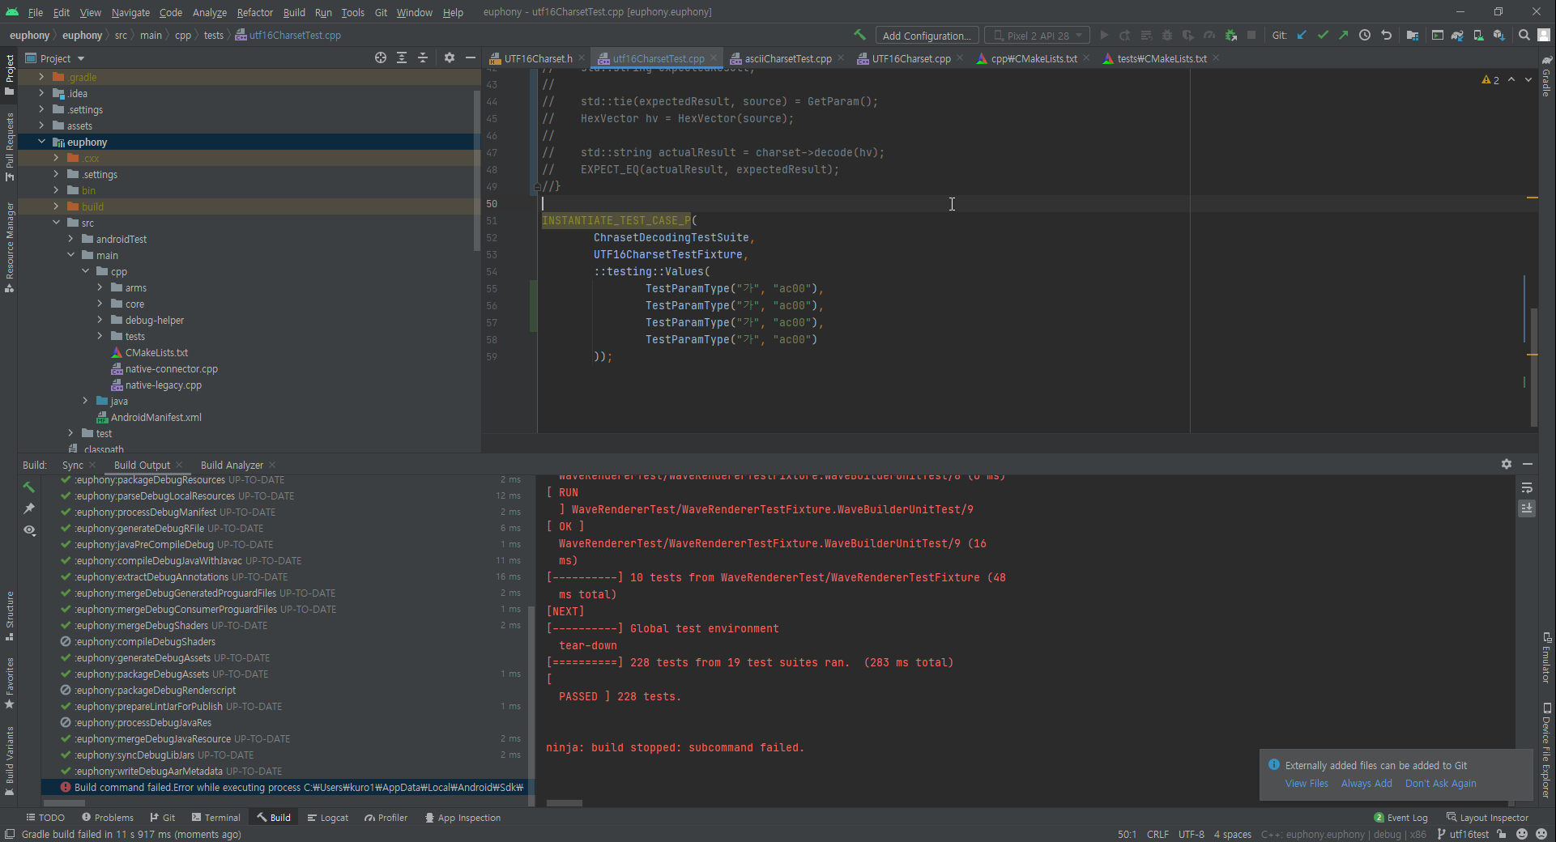
Task: Open Git history clock icon
Action: (x=1365, y=35)
